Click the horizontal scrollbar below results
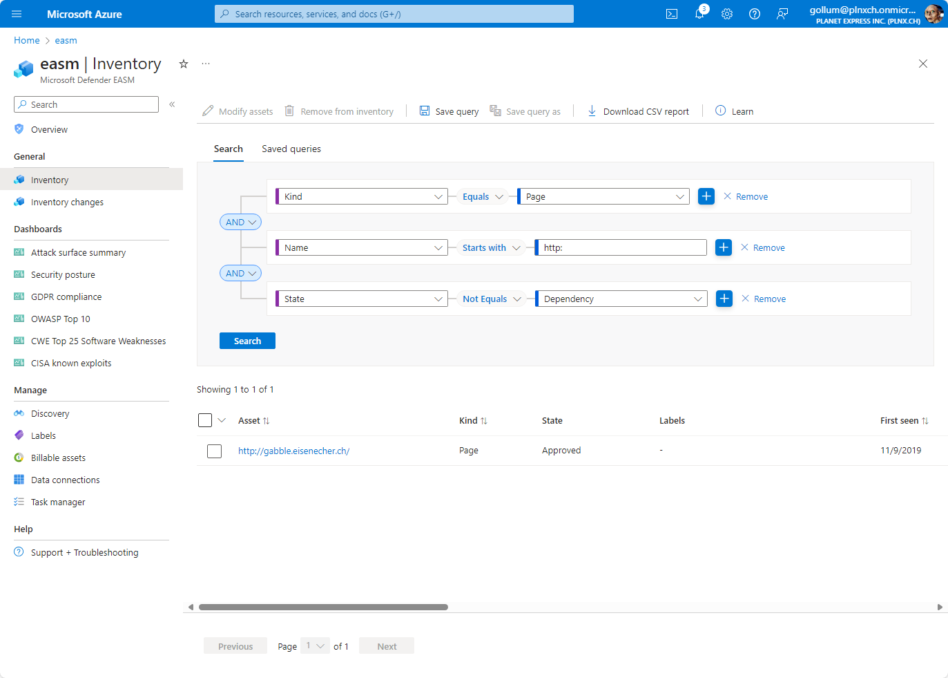948x678 pixels. coord(323,608)
